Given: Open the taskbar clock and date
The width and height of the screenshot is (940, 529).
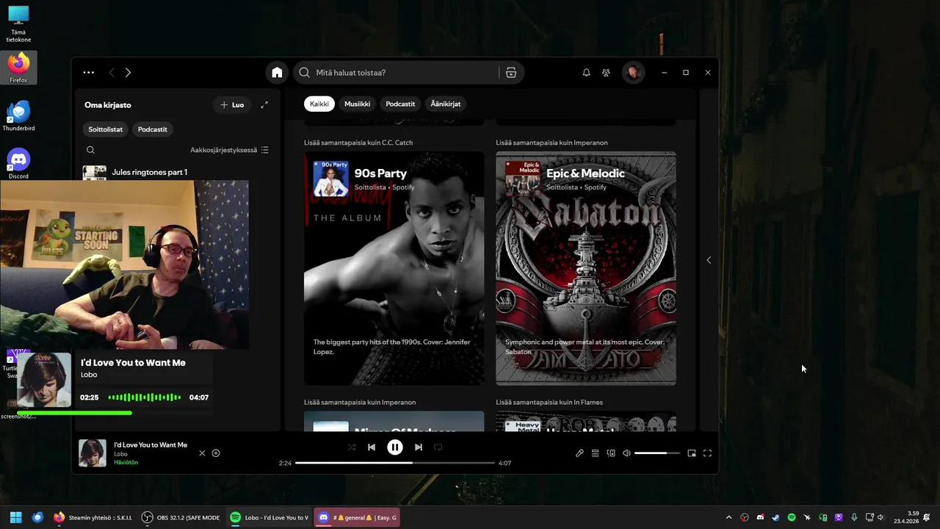Looking at the screenshot, I should point(906,517).
